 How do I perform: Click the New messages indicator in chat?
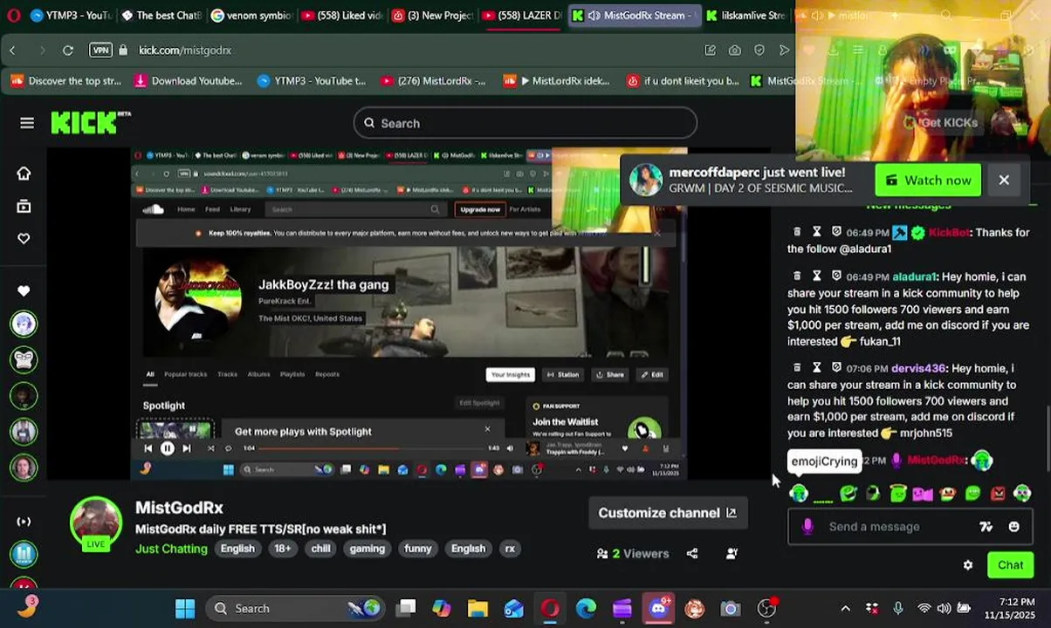click(x=909, y=206)
